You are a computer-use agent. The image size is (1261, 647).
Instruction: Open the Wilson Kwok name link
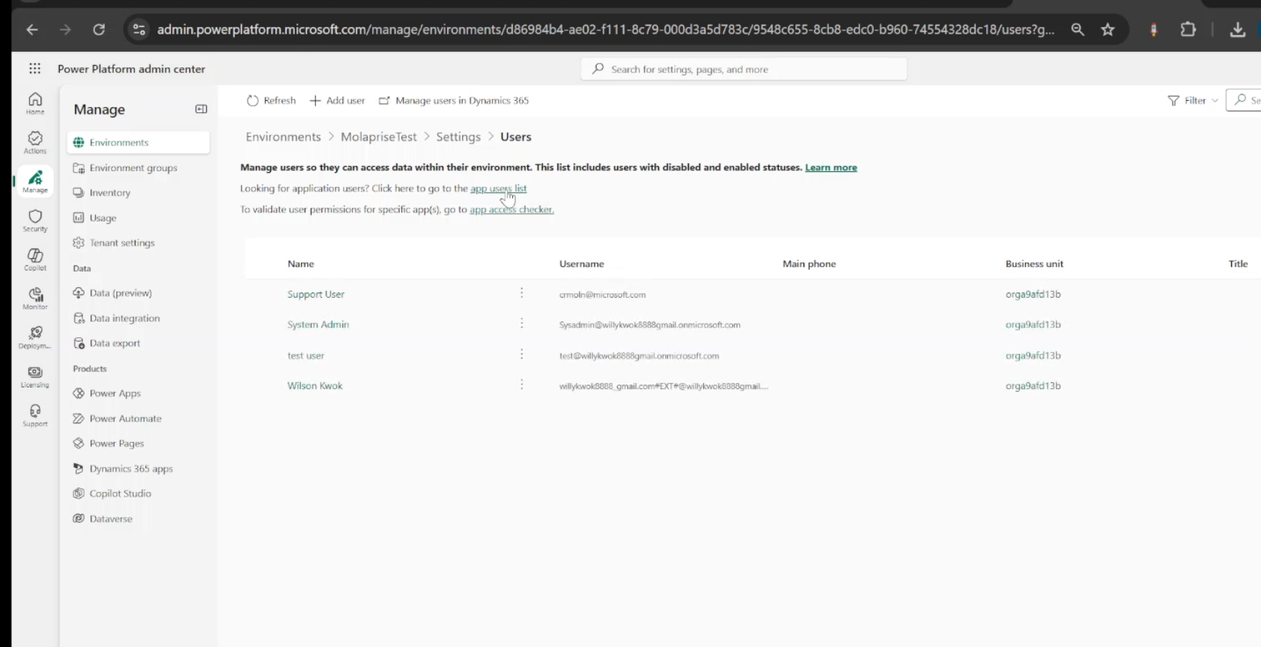(x=315, y=385)
